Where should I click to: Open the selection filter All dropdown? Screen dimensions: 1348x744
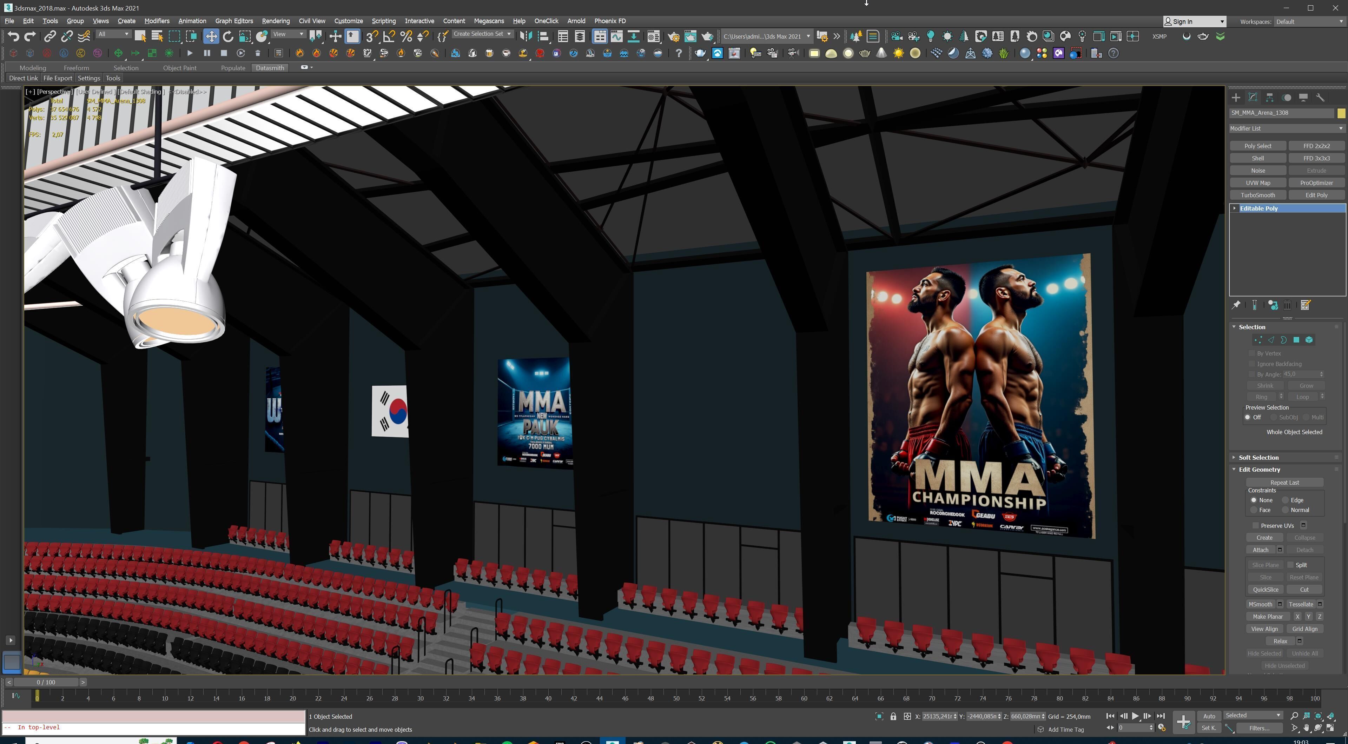113,34
